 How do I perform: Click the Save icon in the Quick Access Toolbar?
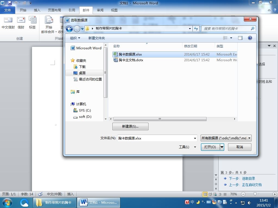(10, 3)
